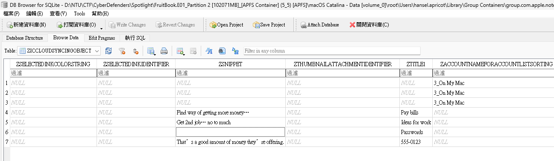554x161 pixels.
Task: Select cell starting 'That's a good amount of money'
Action: click(230, 142)
